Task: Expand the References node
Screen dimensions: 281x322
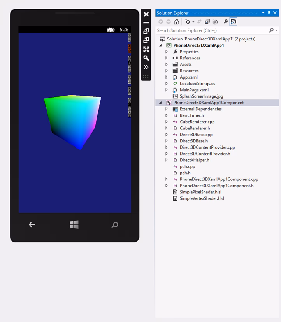Action: [x=167, y=58]
